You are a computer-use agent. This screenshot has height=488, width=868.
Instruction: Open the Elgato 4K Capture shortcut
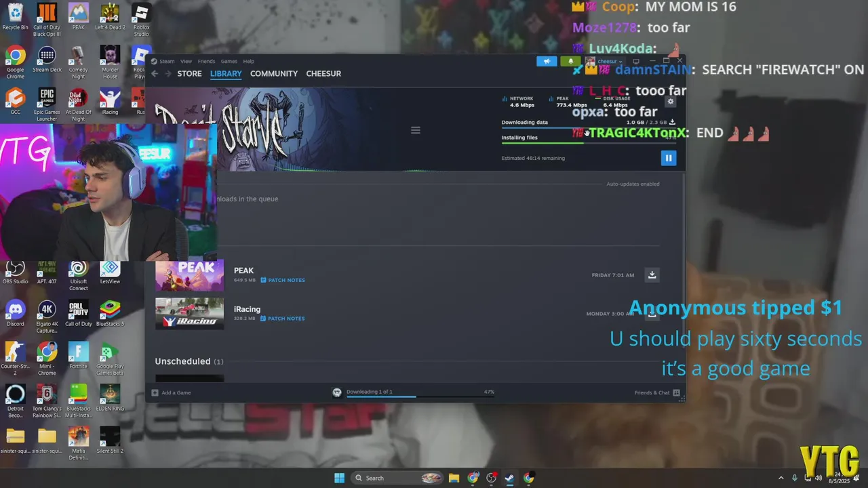point(47,317)
